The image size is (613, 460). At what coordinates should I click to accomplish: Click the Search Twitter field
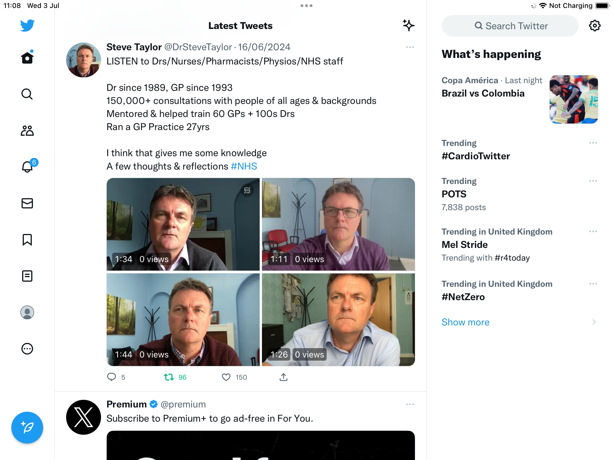coord(510,26)
